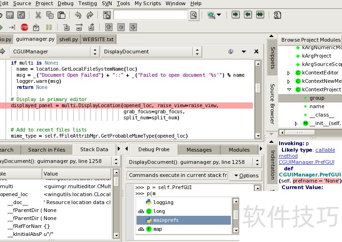Screen dimensions: 342x242
Task: Click the search icon beside toolbar field
Action: click(x=193, y=15)
